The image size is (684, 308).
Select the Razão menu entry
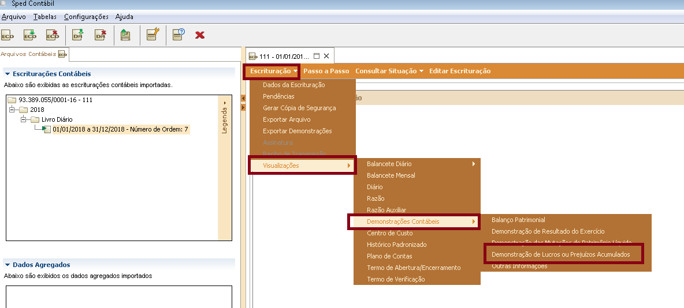(x=417, y=198)
